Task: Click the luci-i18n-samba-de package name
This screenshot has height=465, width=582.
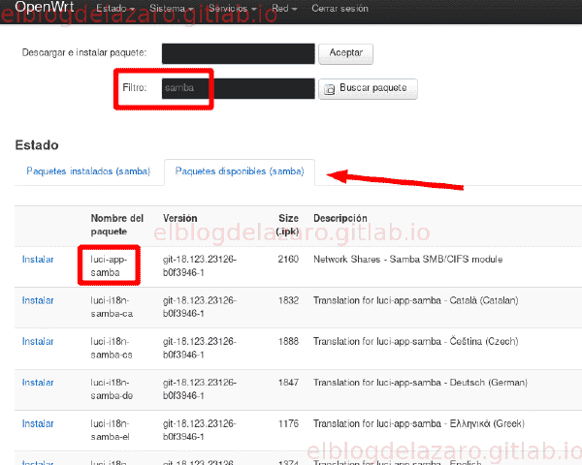Action: 112,389
